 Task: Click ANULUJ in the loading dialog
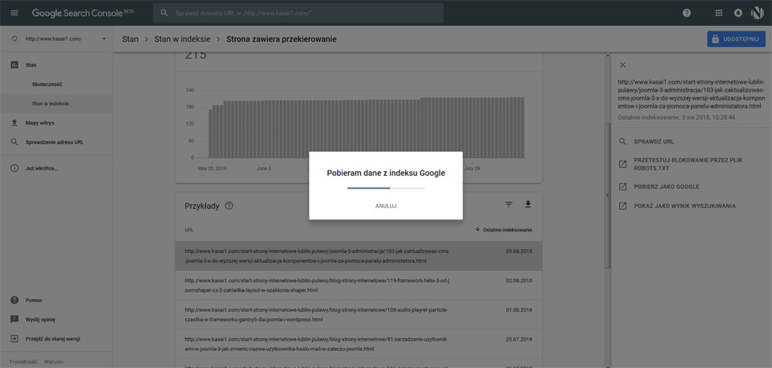click(386, 206)
